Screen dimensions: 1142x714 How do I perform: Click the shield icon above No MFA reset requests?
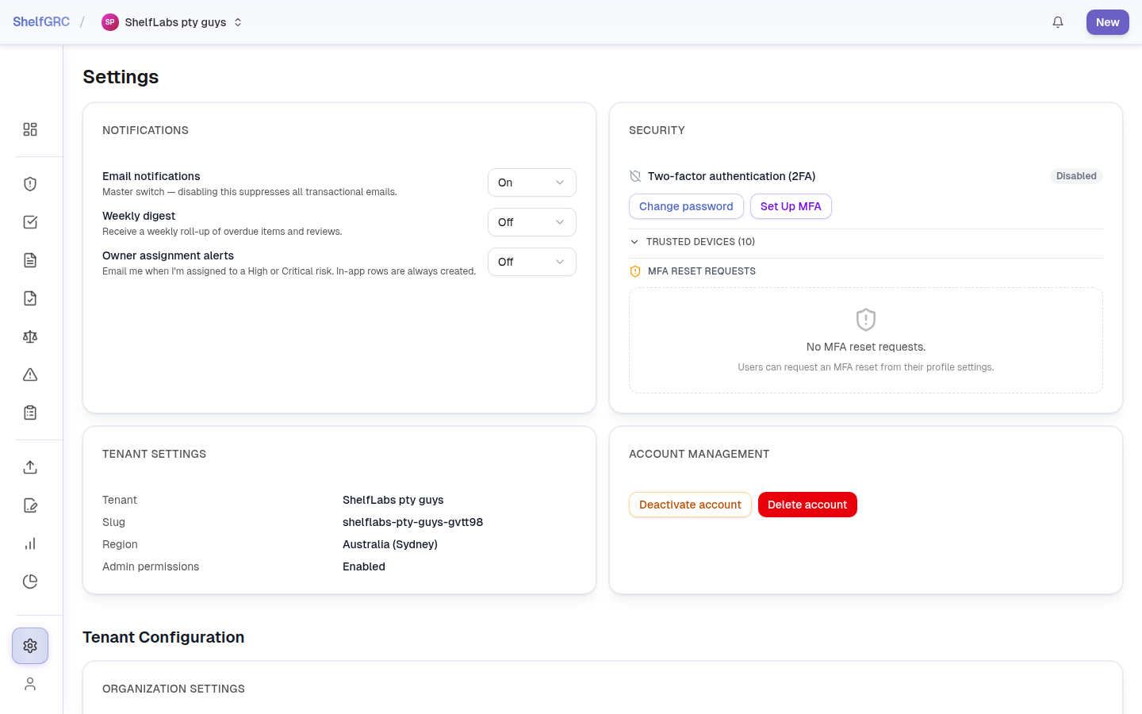point(866,320)
